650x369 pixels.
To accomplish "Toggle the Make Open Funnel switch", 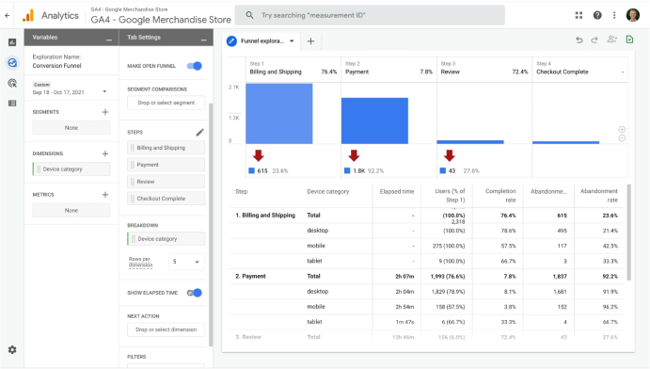I will click(x=195, y=66).
